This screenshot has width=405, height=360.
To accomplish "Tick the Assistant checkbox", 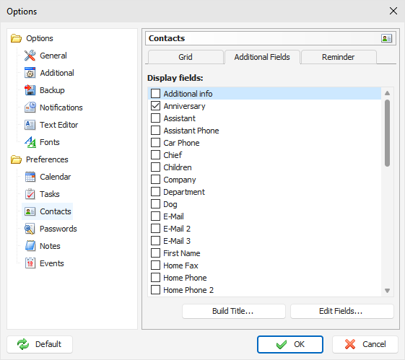I will click(155, 118).
